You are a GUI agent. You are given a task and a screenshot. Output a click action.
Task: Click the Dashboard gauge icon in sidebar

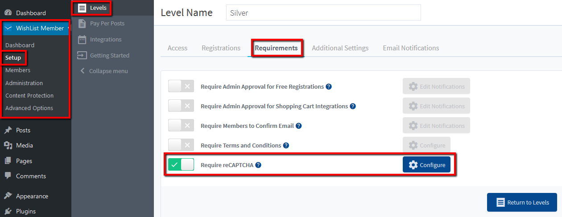[8, 13]
